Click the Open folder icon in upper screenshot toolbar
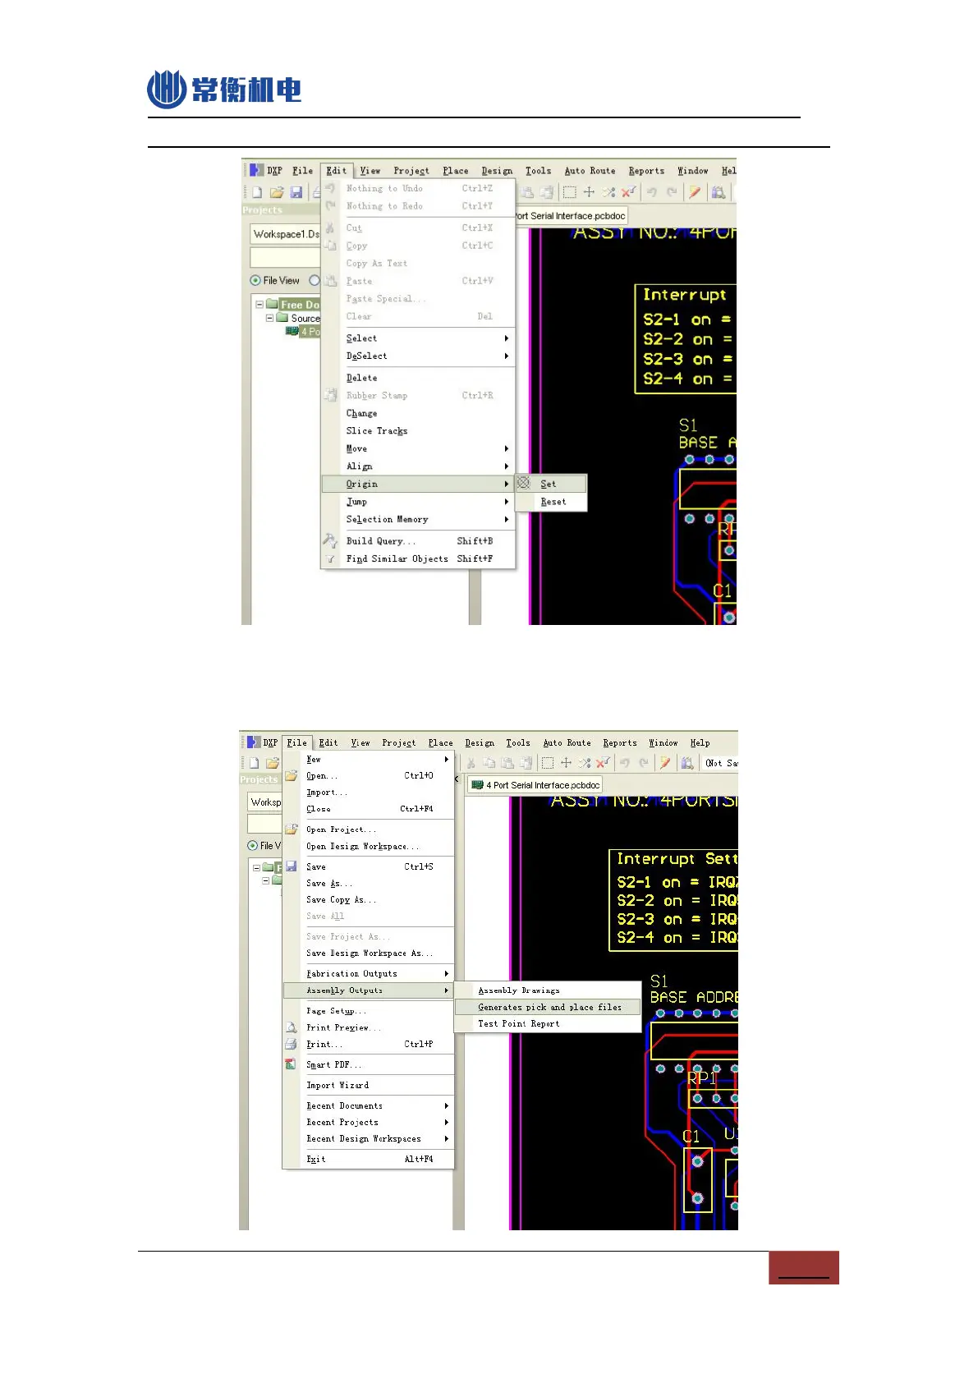 (x=277, y=192)
